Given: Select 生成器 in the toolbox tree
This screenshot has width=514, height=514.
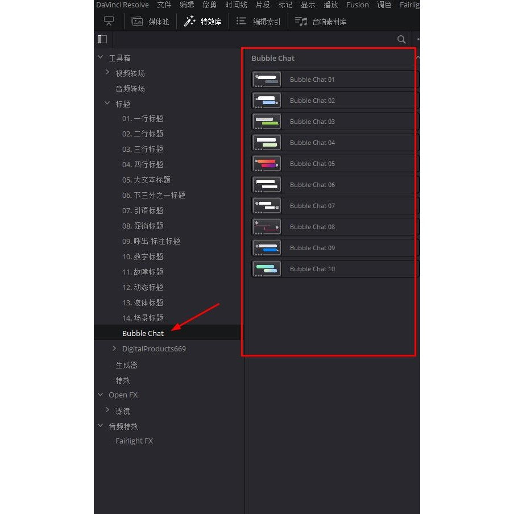Looking at the screenshot, I should 127,365.
